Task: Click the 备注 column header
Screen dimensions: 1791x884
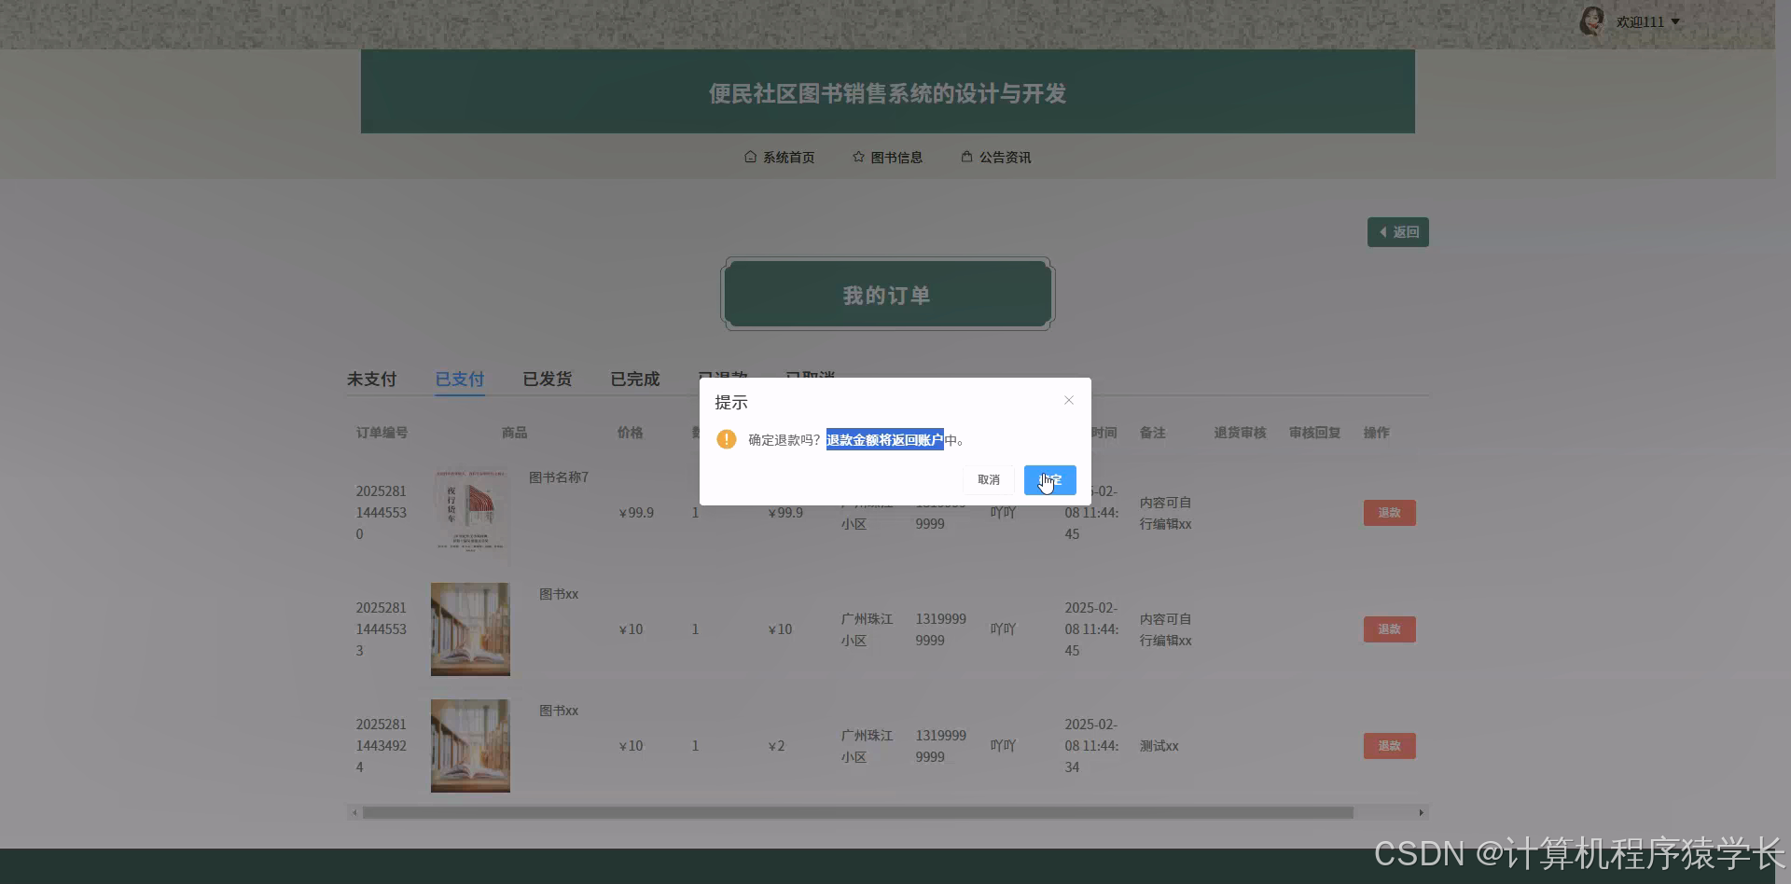Action: click(1153, 433)
